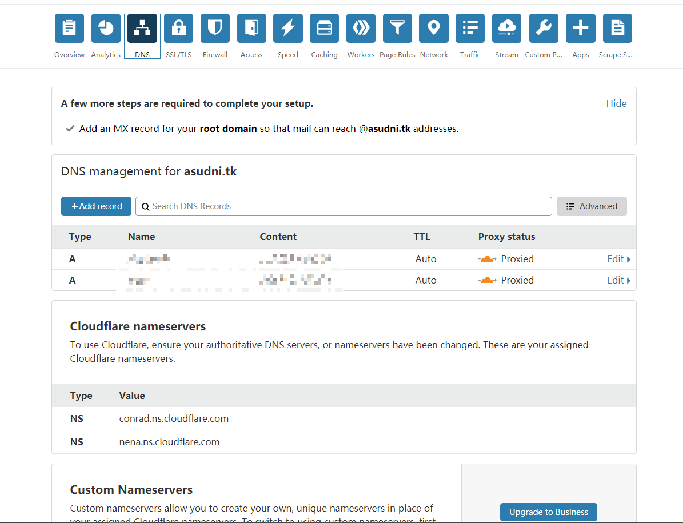Click the MX record checkmark item

pyautogui.click(x=262, y=129)
